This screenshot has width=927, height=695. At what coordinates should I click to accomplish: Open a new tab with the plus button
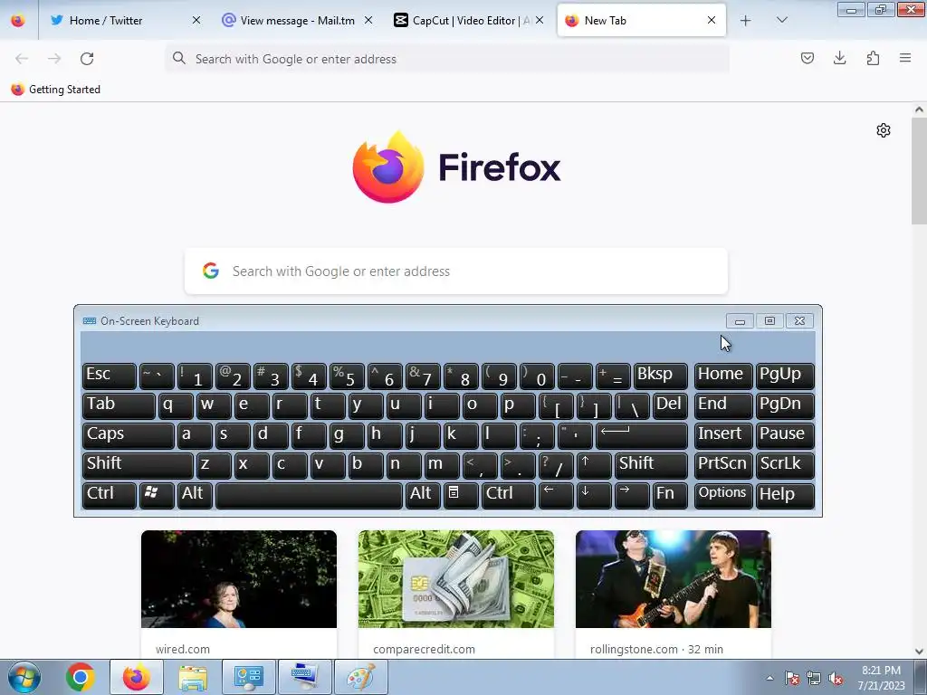746,21
